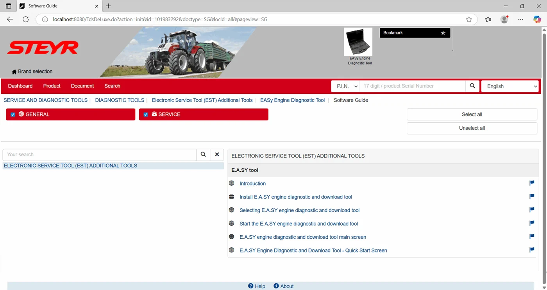Close the Software Guide tab

point(97,6)
